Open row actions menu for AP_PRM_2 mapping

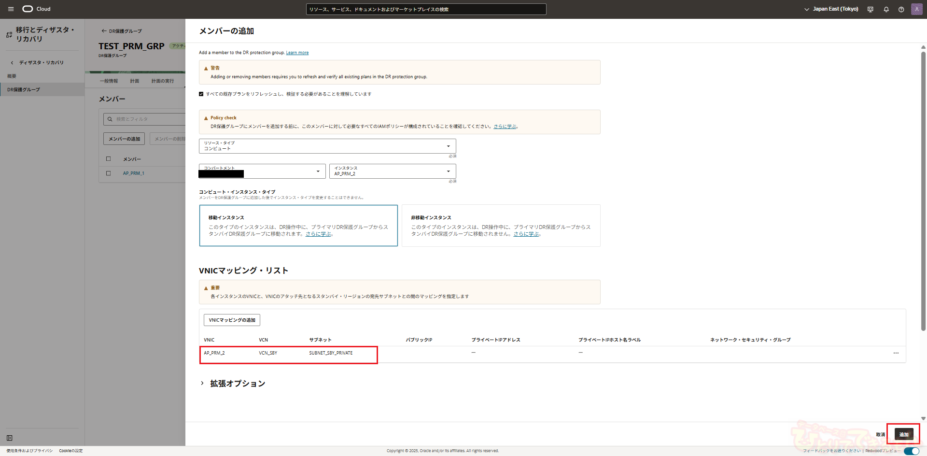[896, 353]
